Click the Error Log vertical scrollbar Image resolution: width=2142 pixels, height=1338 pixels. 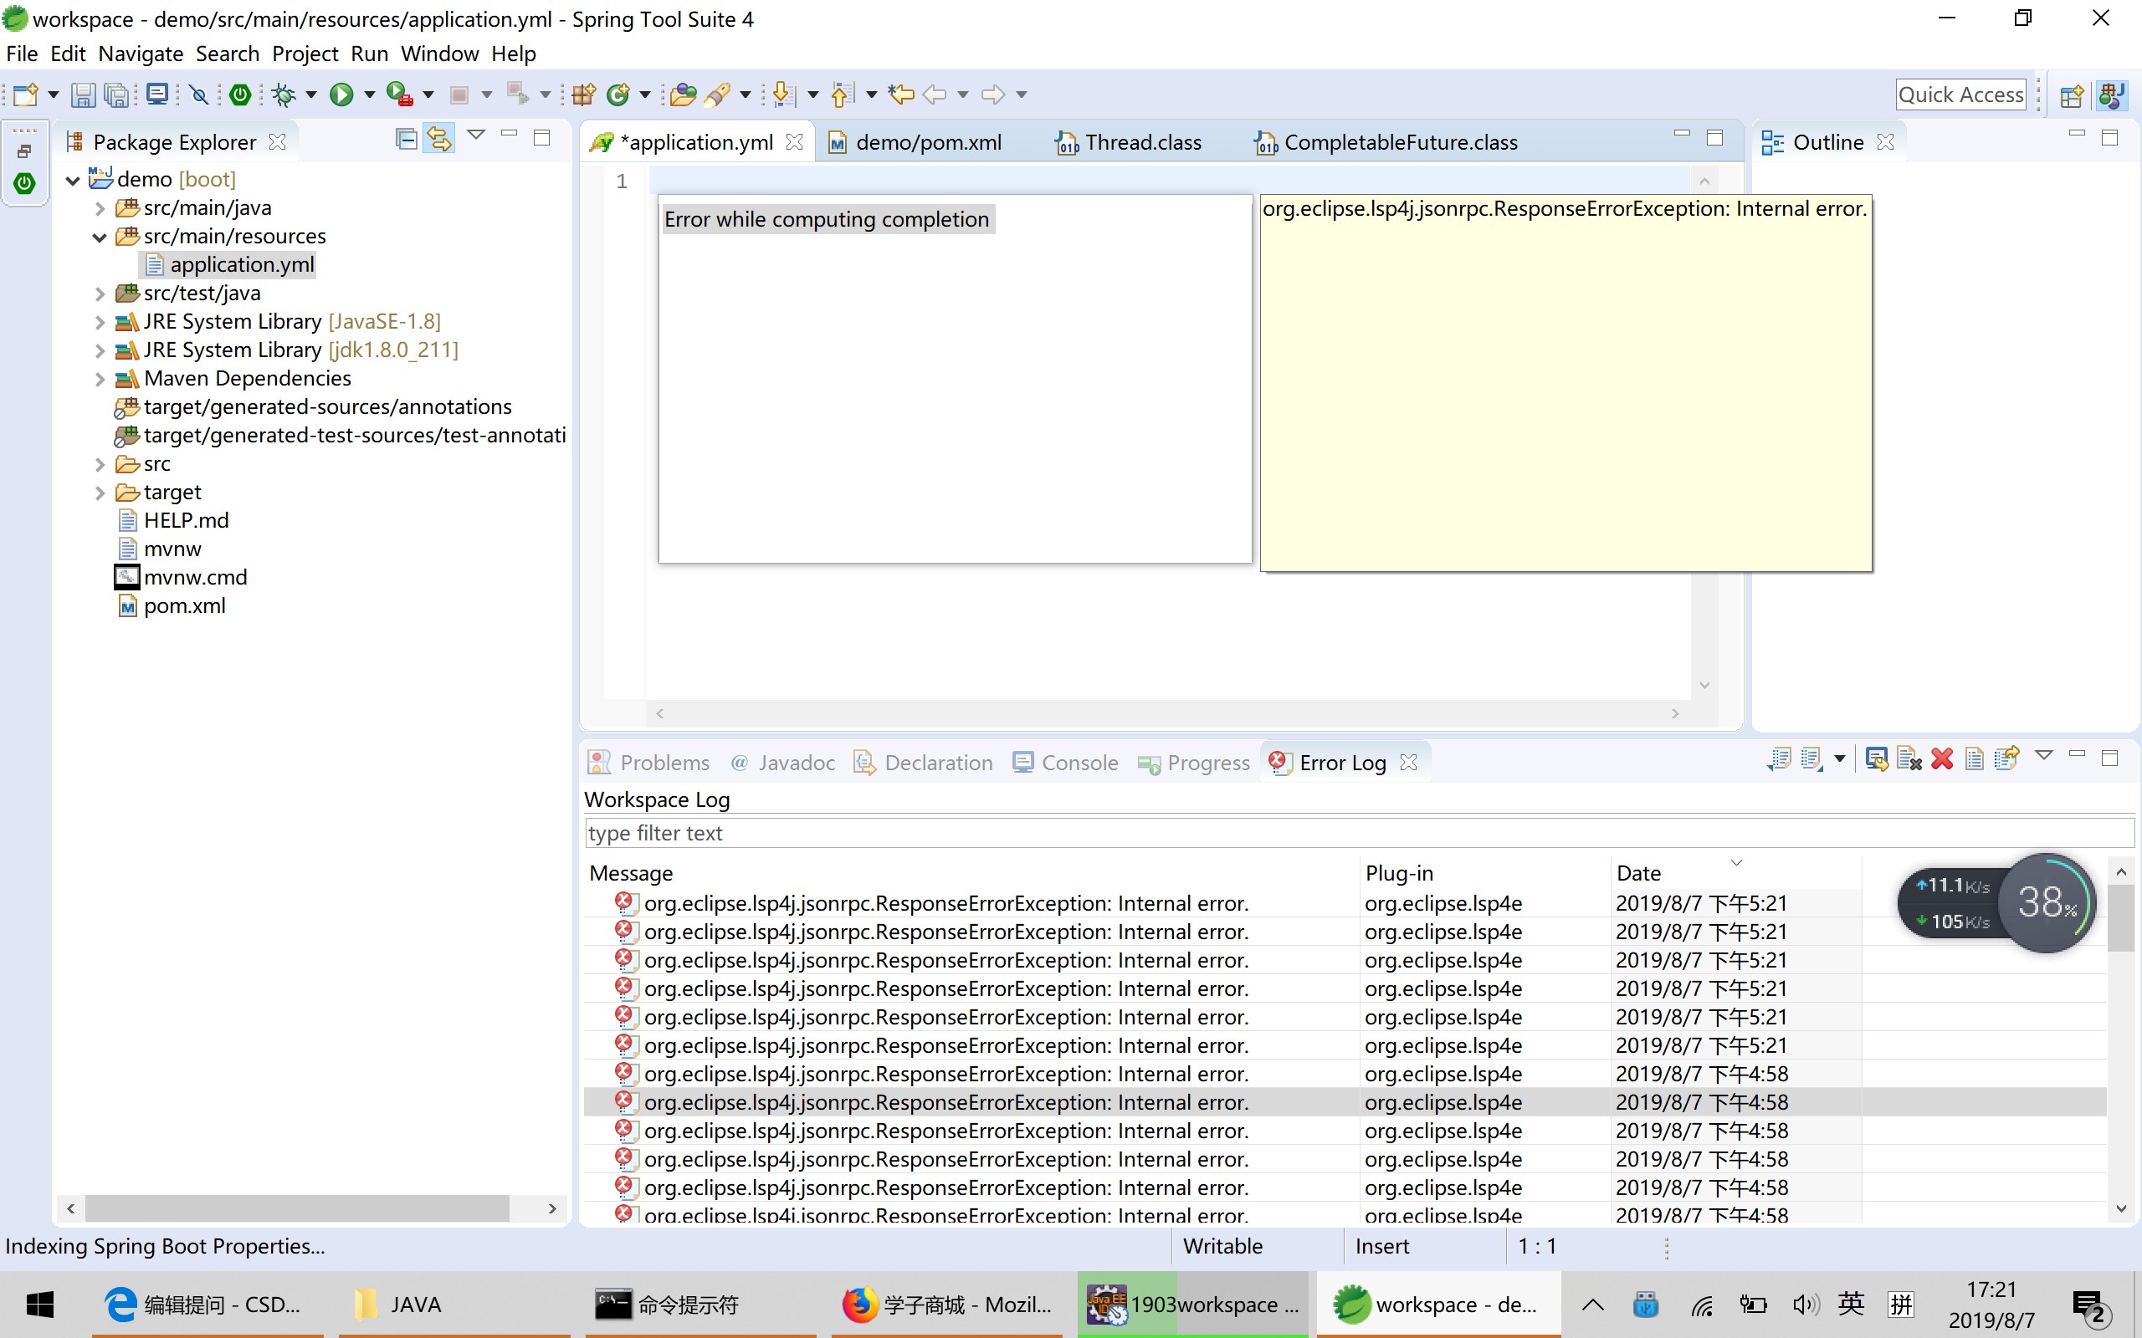coord(2121,1040)
